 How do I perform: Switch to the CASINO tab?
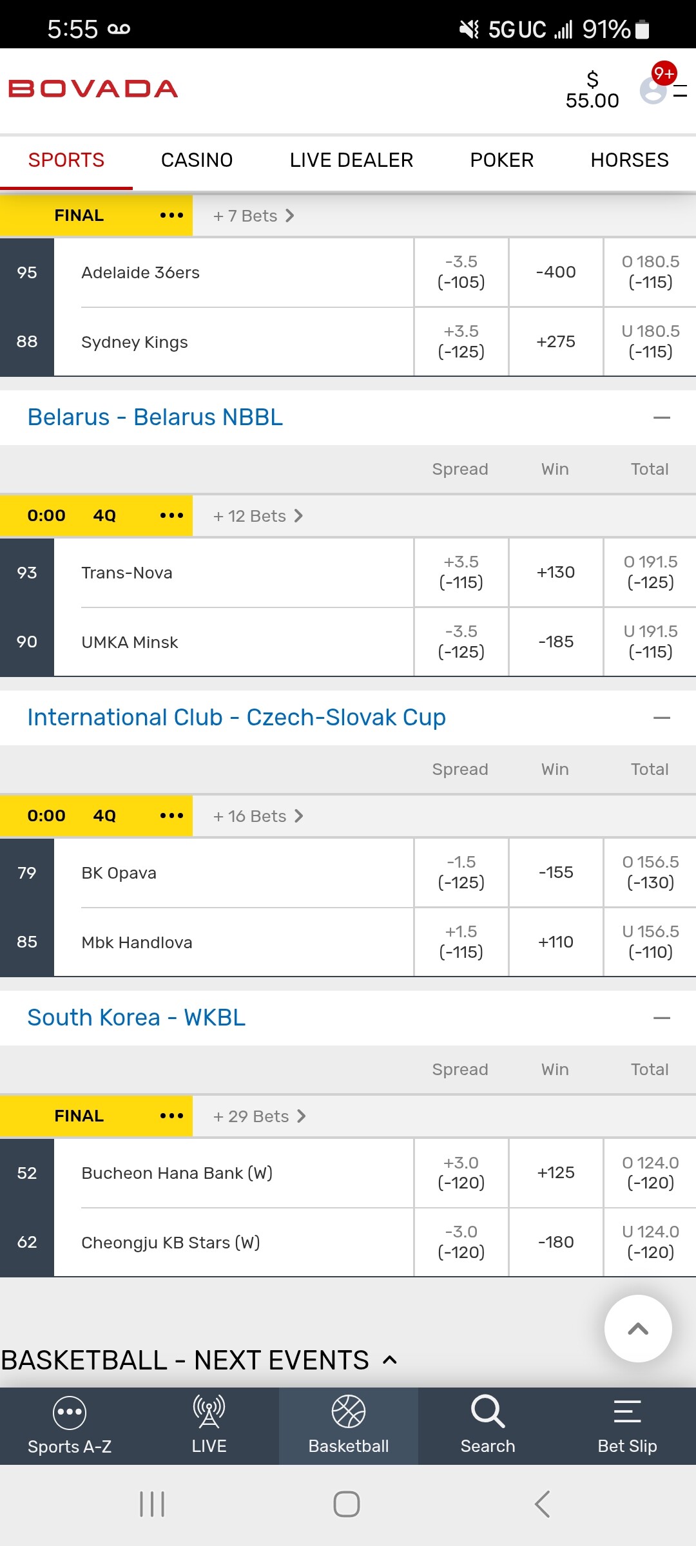[x=197, y=160]
